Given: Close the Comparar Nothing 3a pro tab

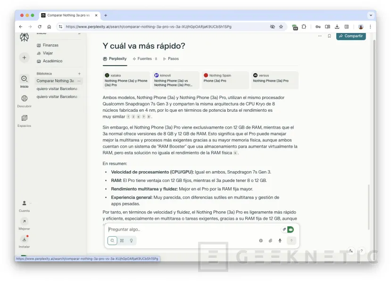Looking at the screenshot, I should [x=96, y=15].
